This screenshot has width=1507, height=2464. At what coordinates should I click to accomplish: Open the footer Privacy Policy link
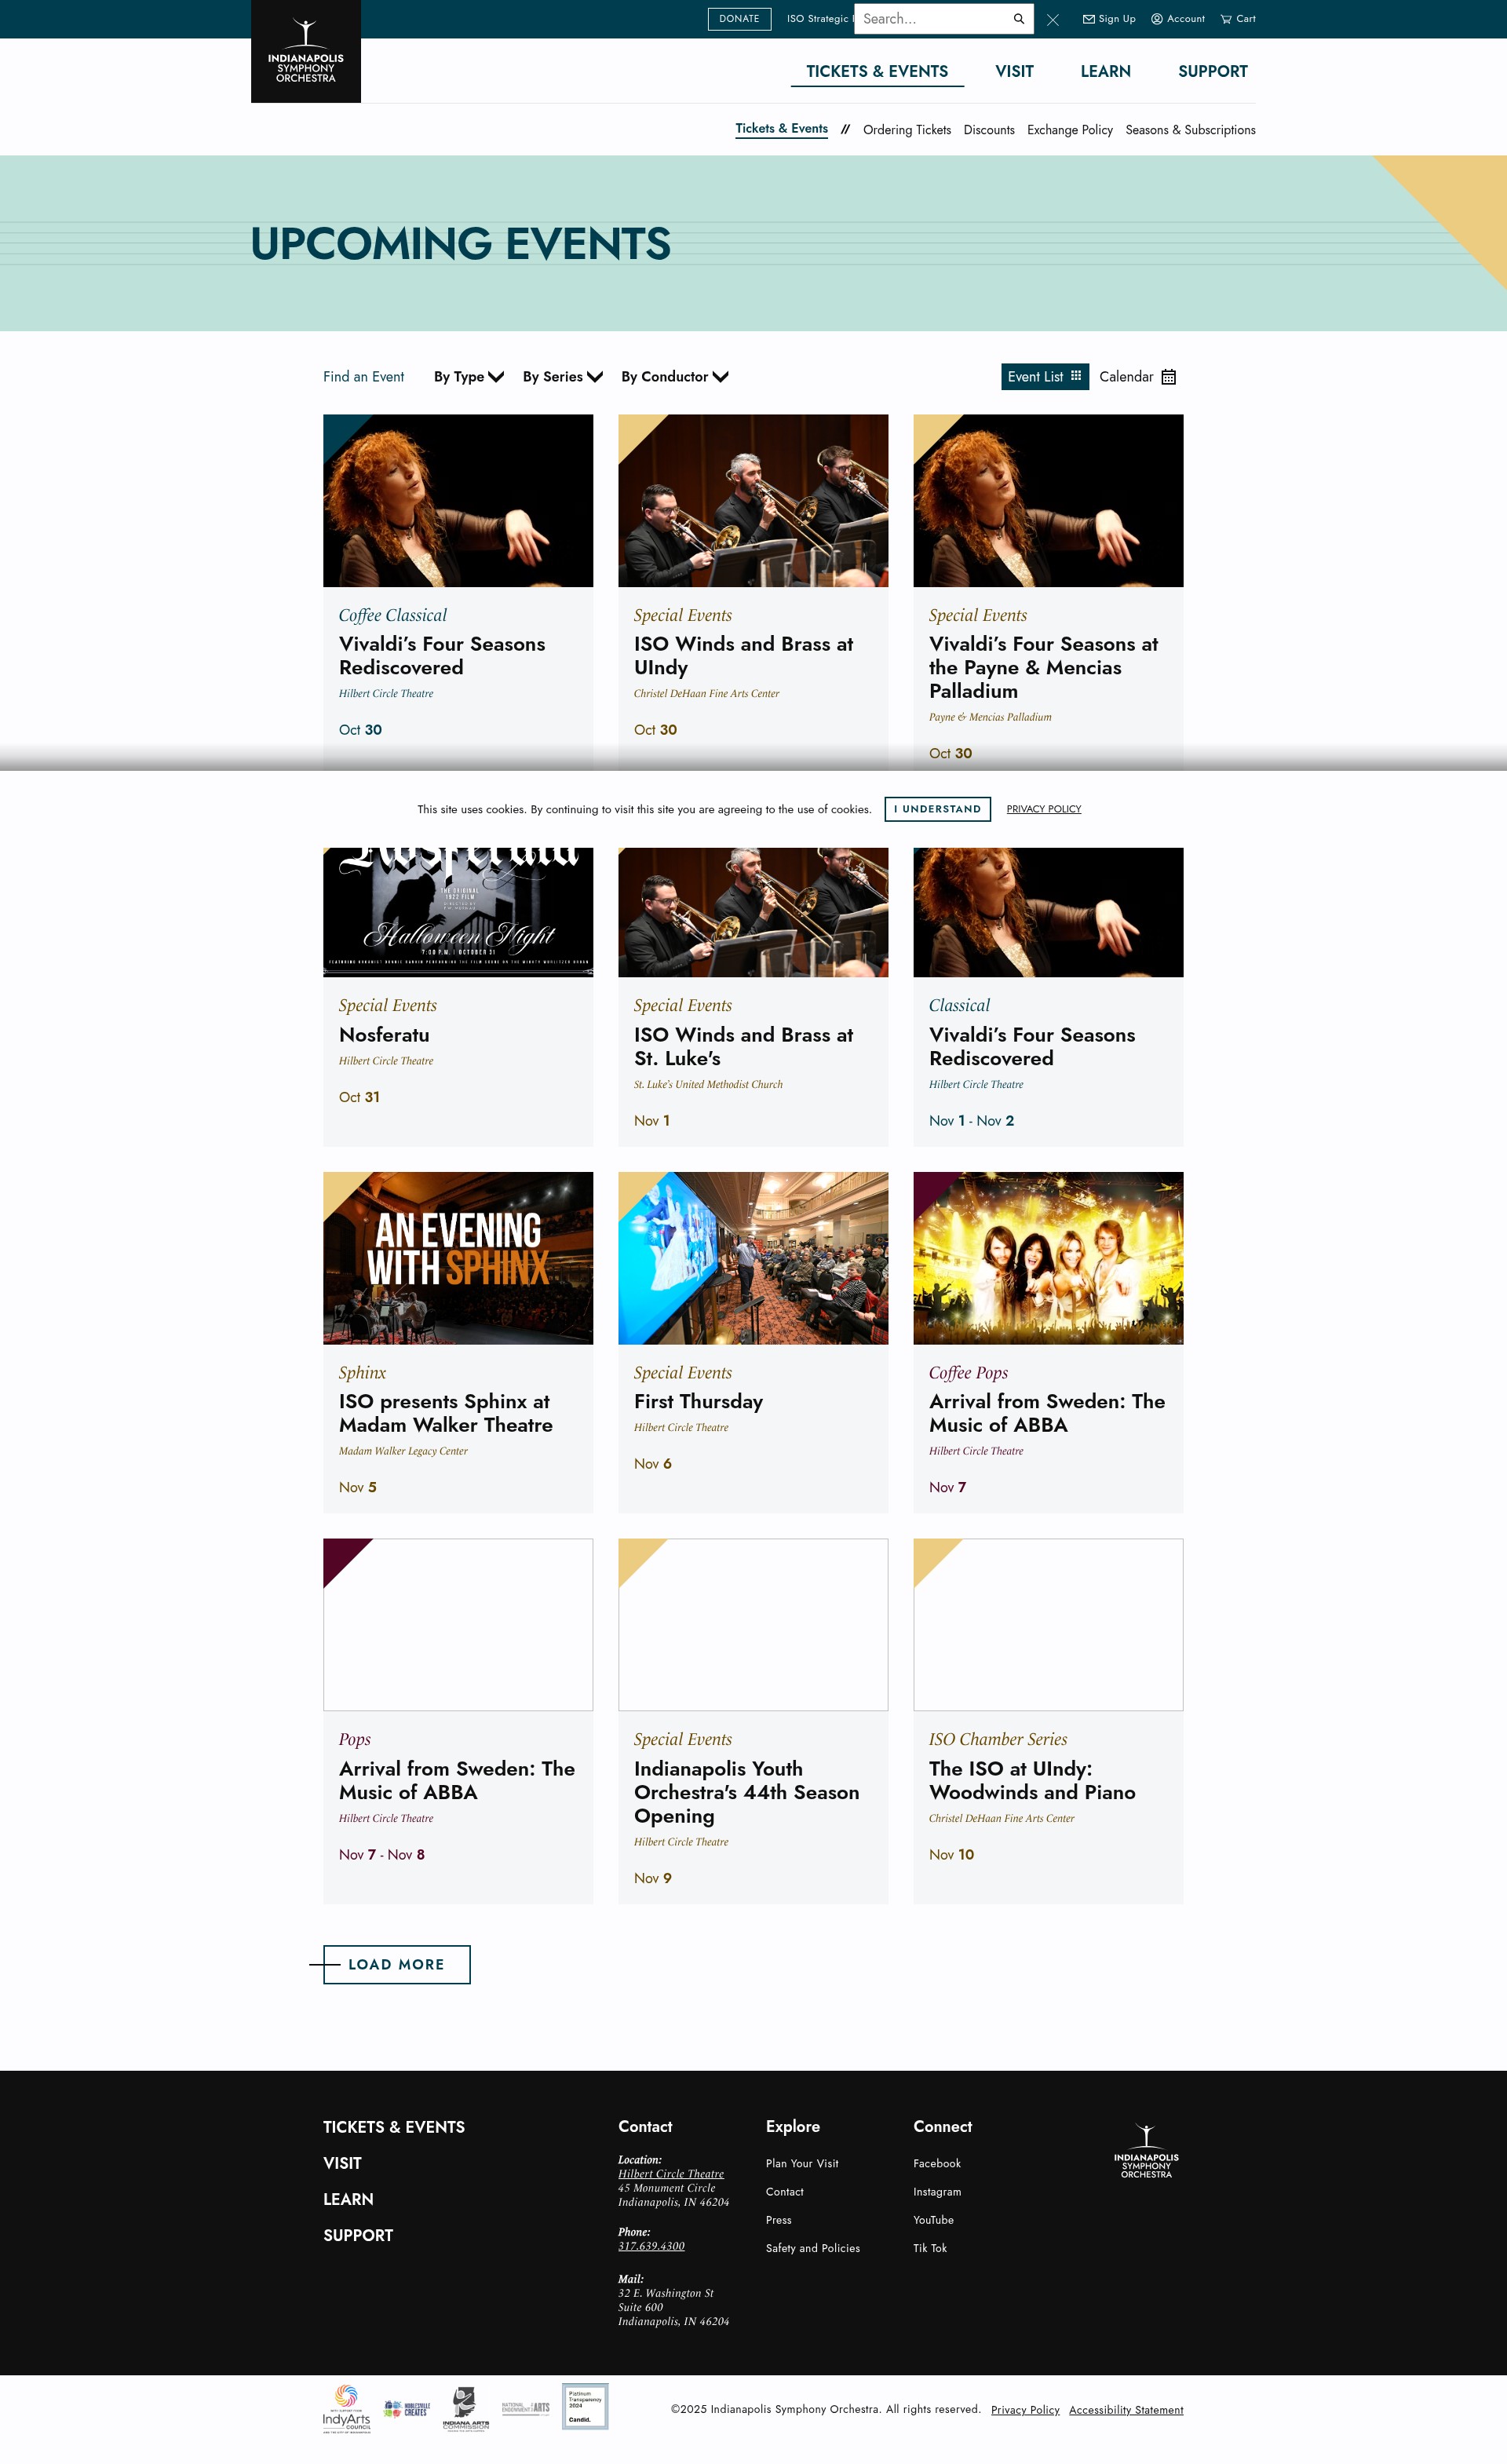click(1025, 2410)
